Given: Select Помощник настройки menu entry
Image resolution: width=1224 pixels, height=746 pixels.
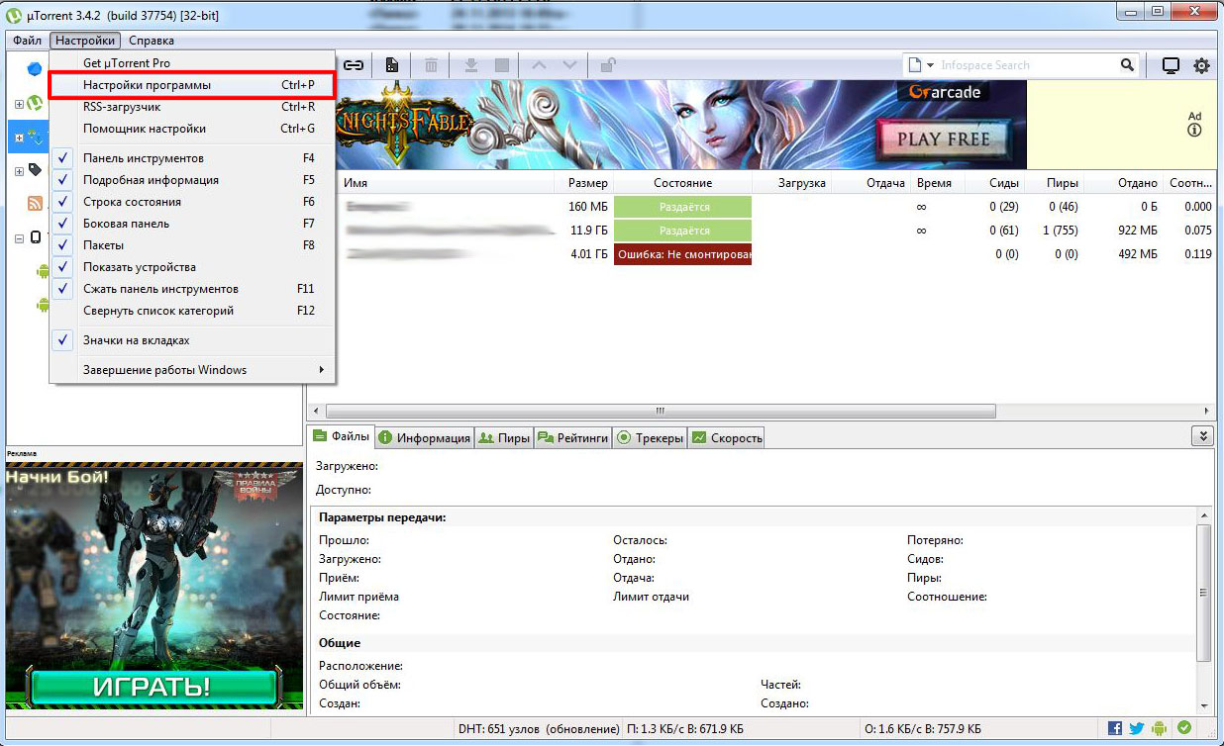Looking at the screenshot, I should tap(192, 129).
